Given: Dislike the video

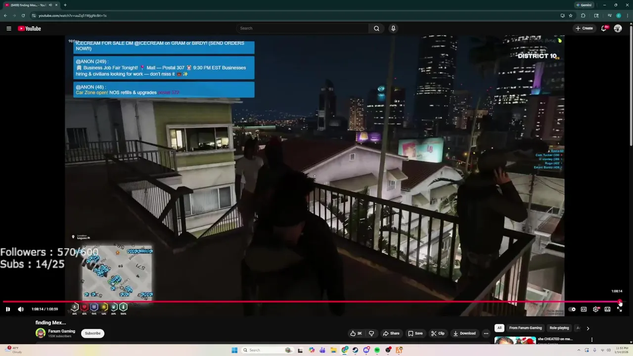Looking at the screenshot, I should pos(371,333).
